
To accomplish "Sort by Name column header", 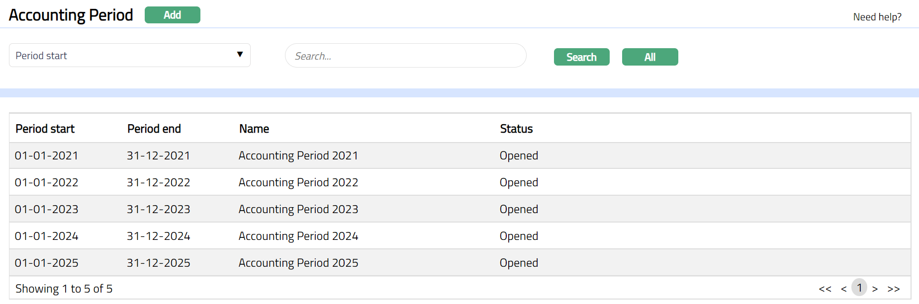I will pos(254,129).
